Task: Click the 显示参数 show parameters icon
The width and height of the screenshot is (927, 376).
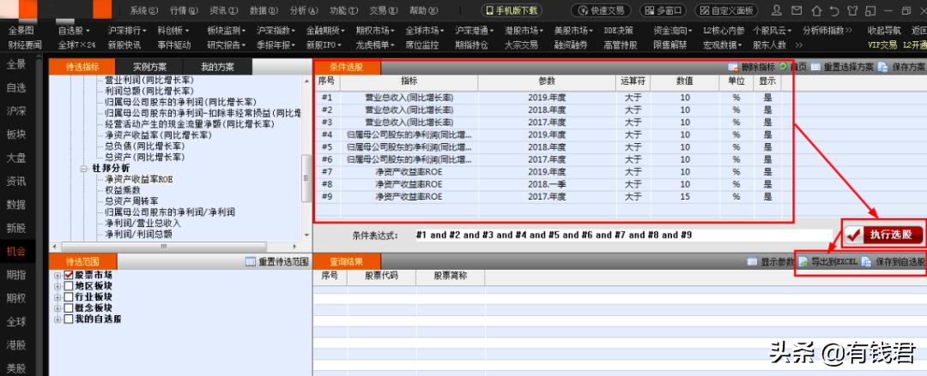Action: coord(752,261)
